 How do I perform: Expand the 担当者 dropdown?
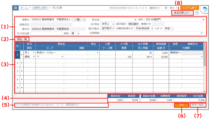click(135, 19)
